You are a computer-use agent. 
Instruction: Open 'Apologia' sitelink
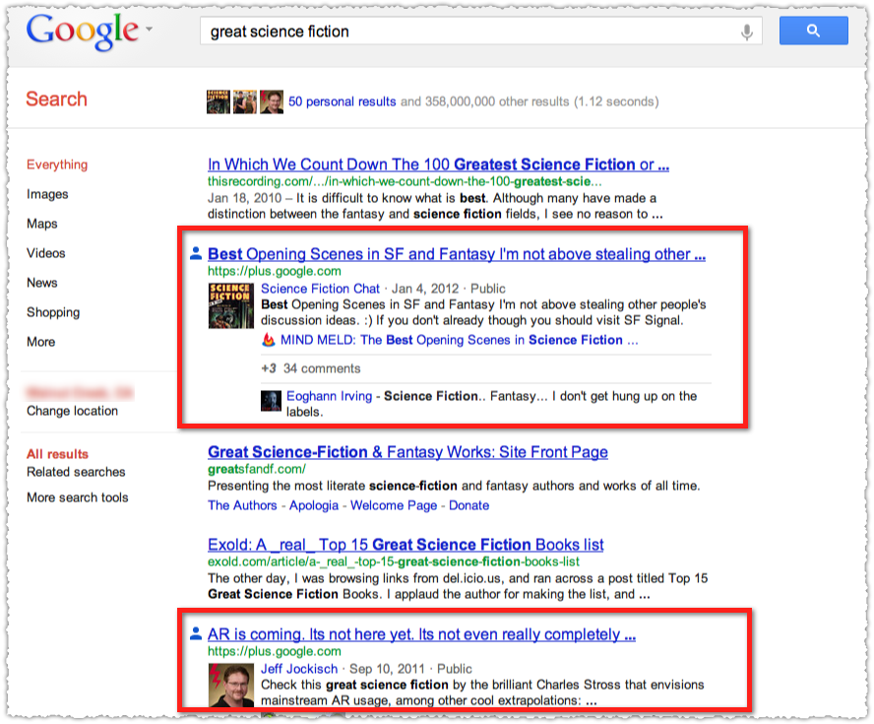point(314,505)
